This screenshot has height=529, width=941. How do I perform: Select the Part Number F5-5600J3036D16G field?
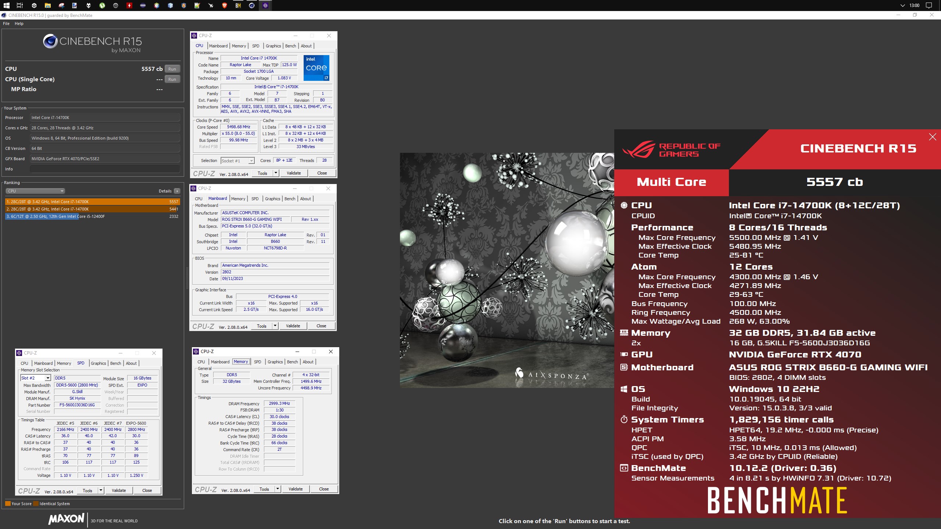click(77, 405)
